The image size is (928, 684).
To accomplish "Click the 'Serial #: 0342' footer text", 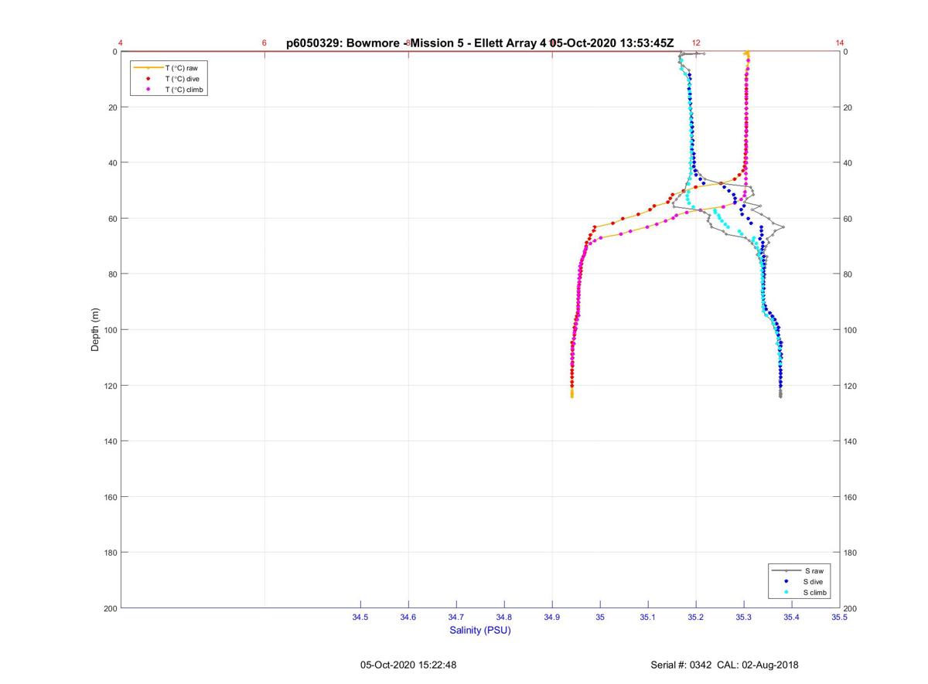I will [x=681, y=665].
